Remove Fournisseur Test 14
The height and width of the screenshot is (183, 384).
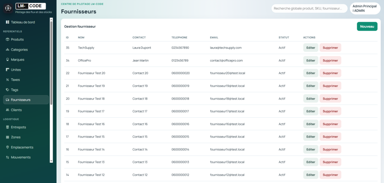tap(330, 149)
